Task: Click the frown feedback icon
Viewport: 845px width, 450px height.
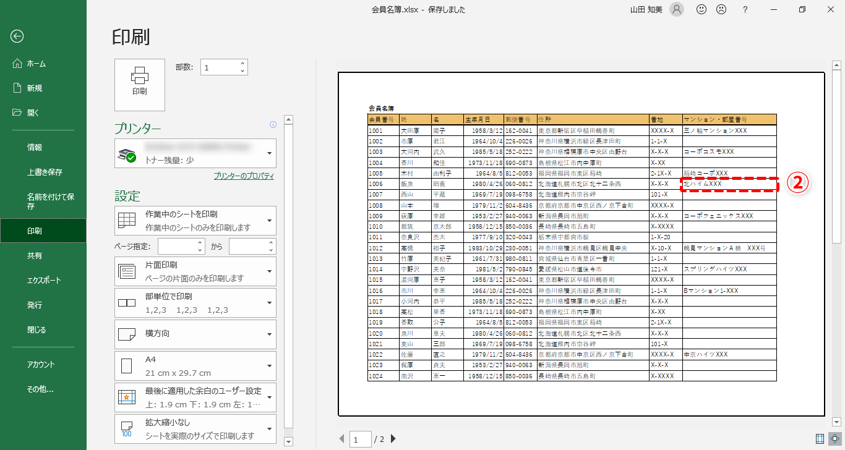Action: pyautogui.click(x=721, y=9)
